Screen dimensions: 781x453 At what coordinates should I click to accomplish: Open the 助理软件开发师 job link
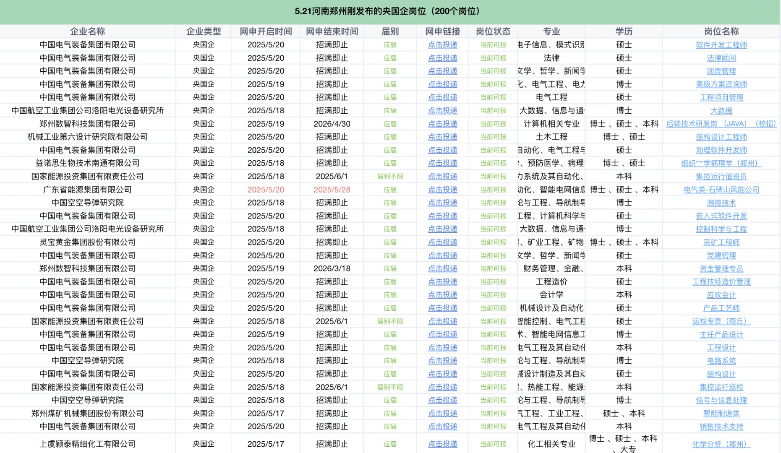[x=721, y=150]
